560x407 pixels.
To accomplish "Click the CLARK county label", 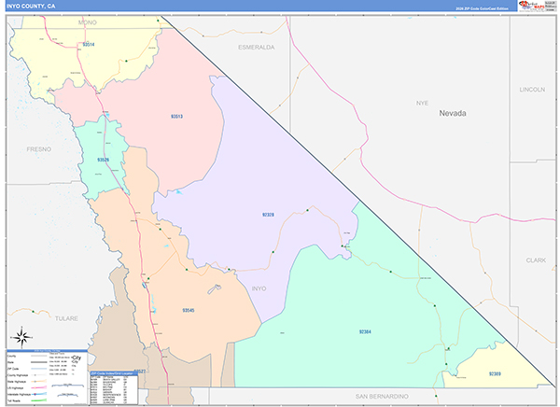I will pyautogui.click(x=536, y=260).
